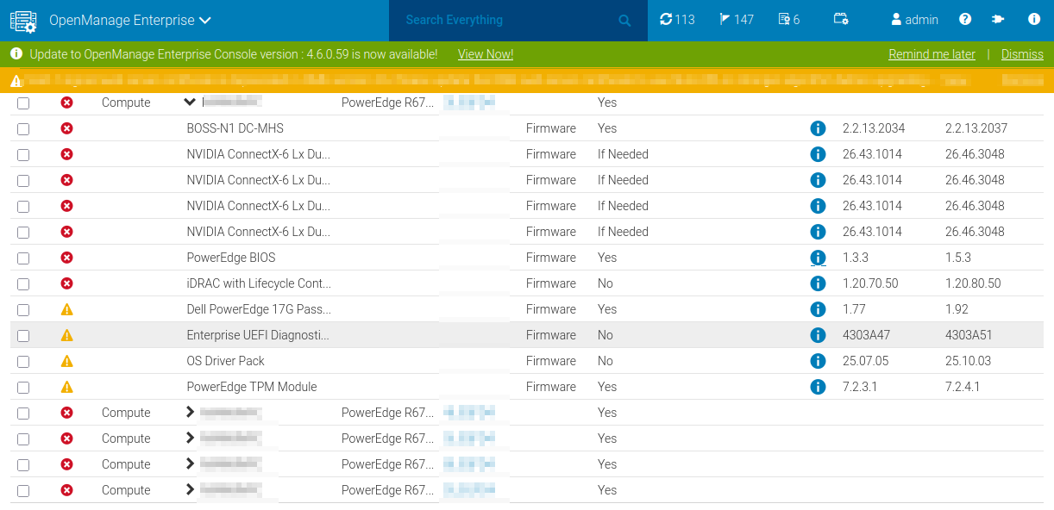Screen dimensions: 1054x510
Task: Click the View Now! link
Action: 486,54
